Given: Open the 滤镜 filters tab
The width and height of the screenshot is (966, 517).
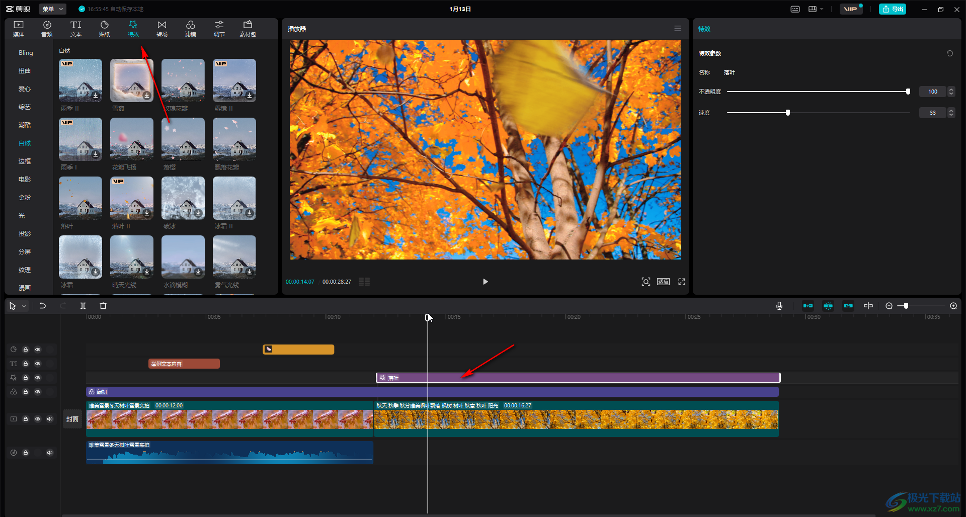Looking at the screenshot, I should tap(191, 29).
